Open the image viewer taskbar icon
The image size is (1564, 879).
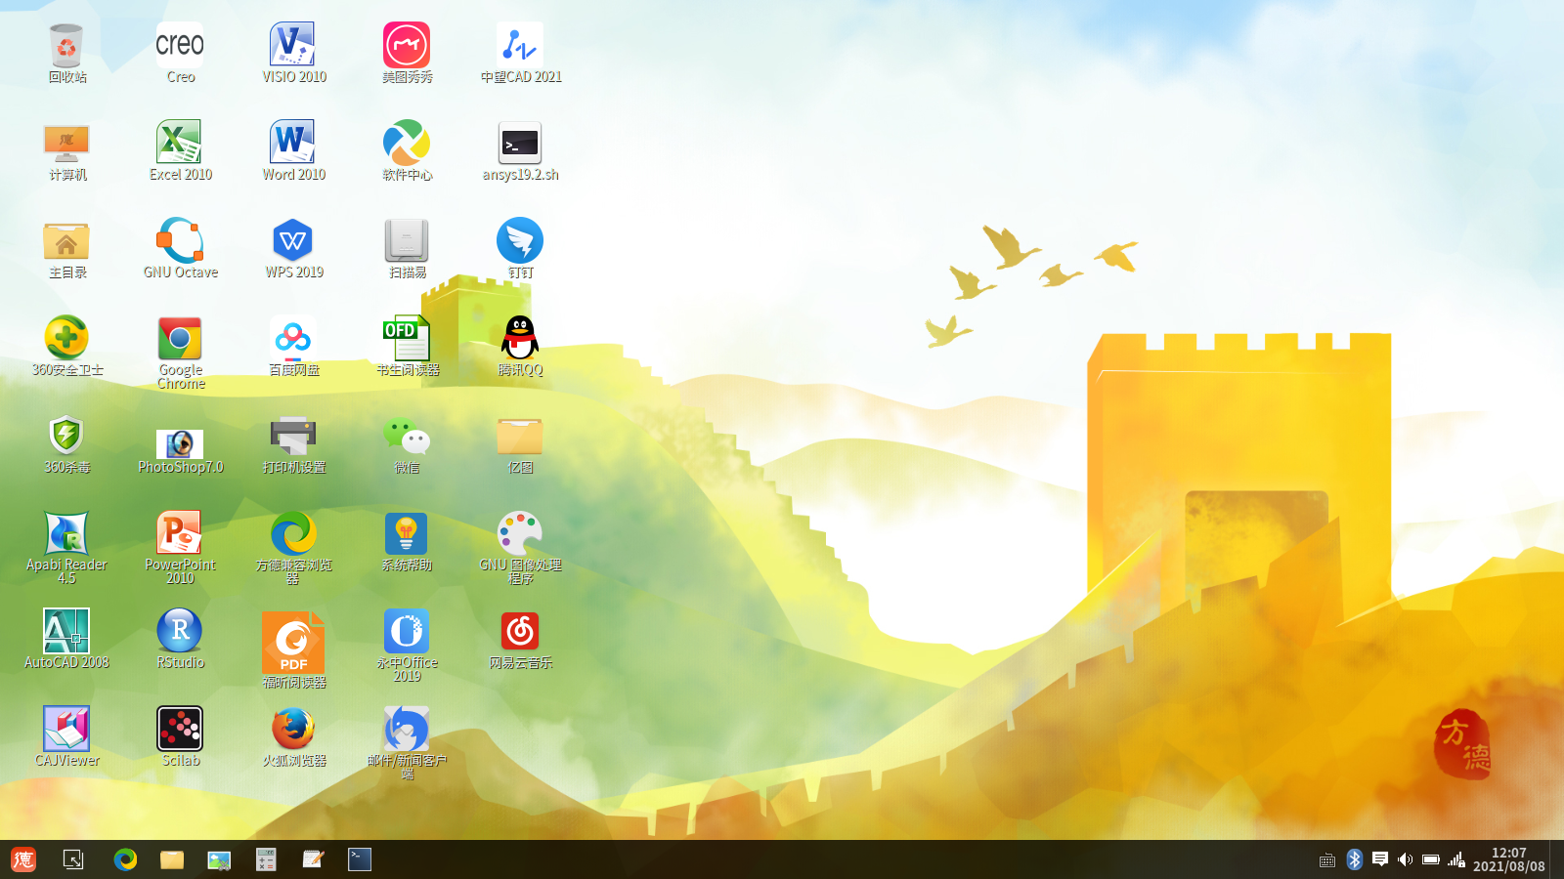pos(219,859)
